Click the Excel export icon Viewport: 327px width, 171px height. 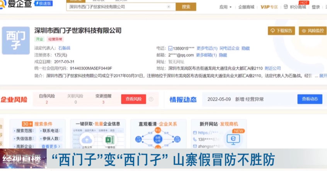(110, 140)
